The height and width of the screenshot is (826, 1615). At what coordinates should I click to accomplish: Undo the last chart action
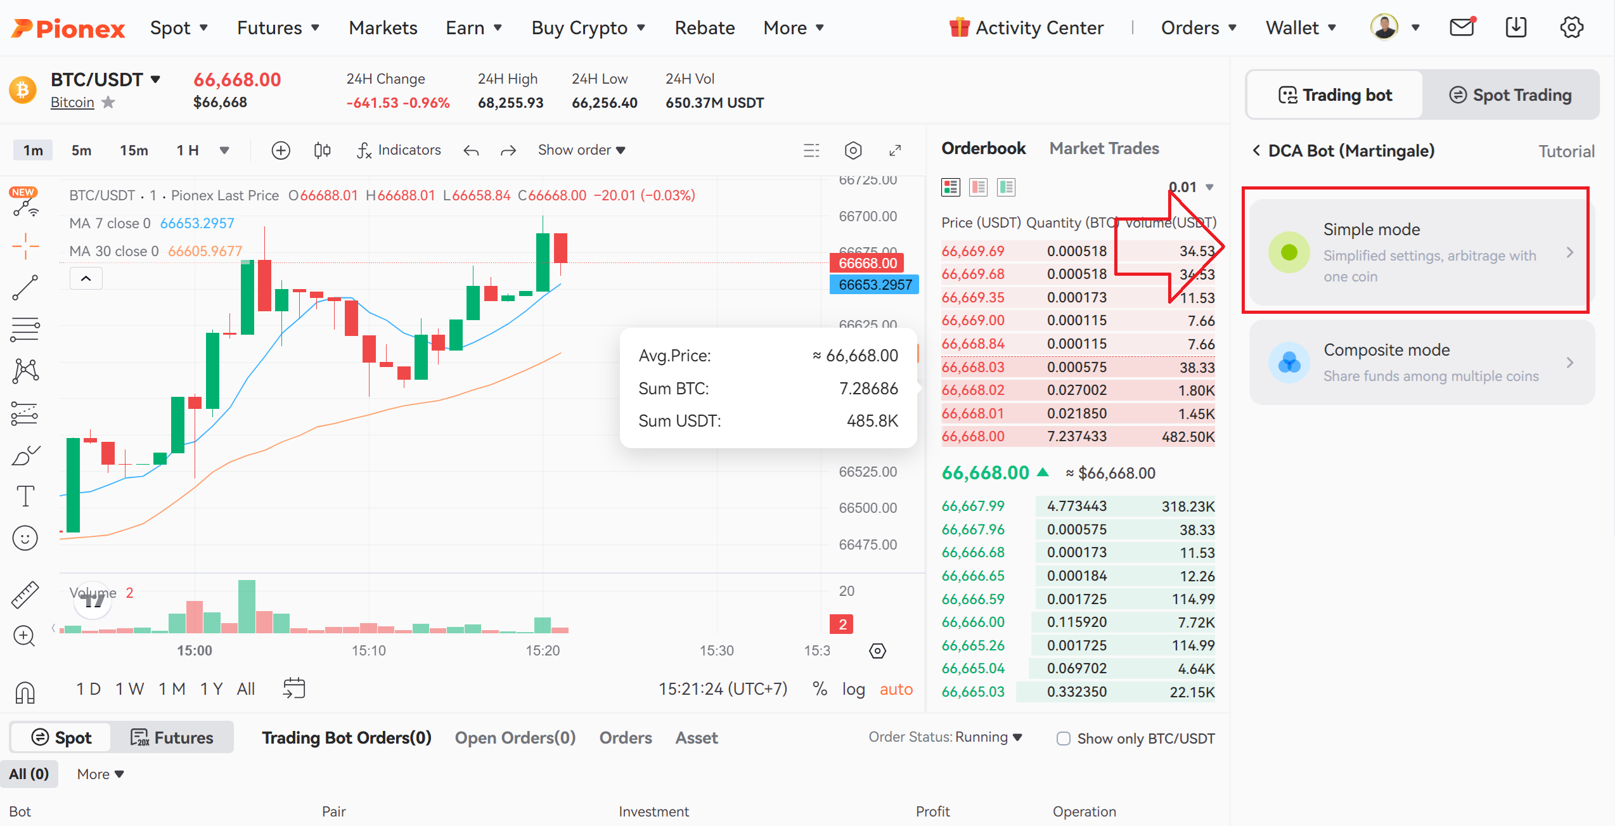[x=471, y=151]
